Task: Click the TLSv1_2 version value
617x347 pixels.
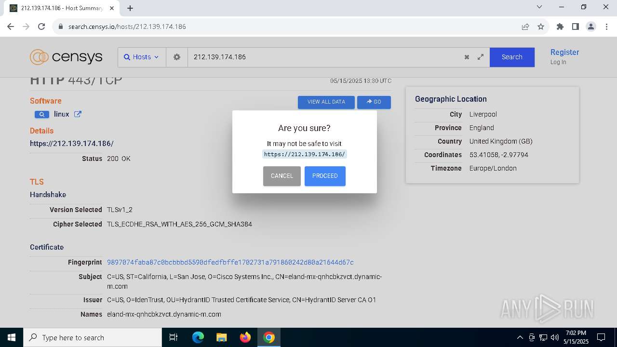Action: (120, 210)
